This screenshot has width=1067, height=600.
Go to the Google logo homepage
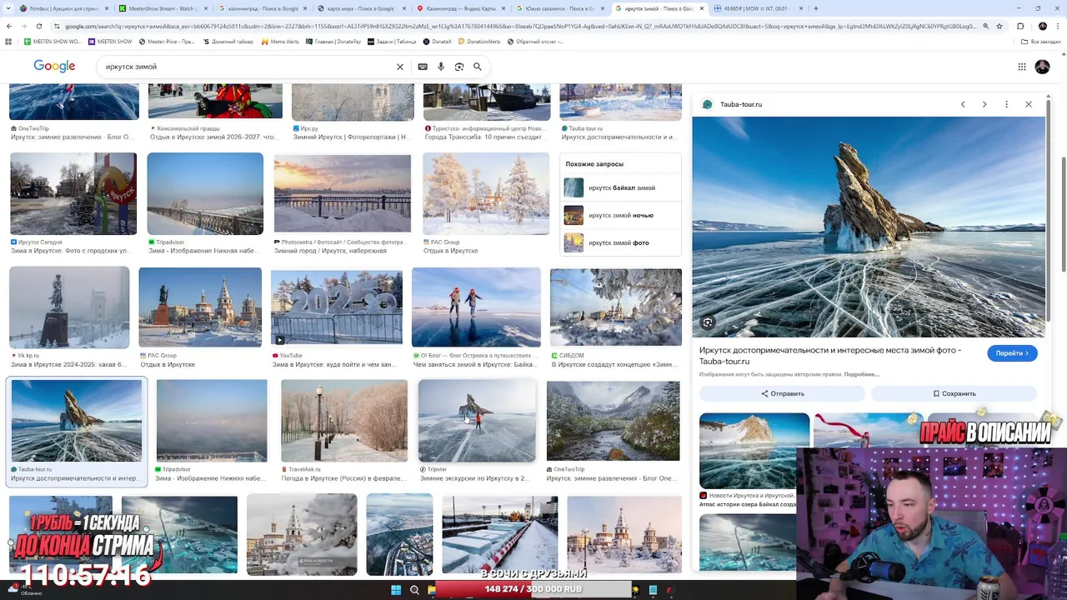tap(54, 66)
